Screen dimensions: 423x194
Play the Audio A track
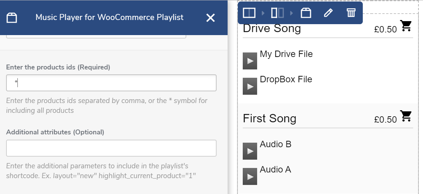(x=250, y=177)
